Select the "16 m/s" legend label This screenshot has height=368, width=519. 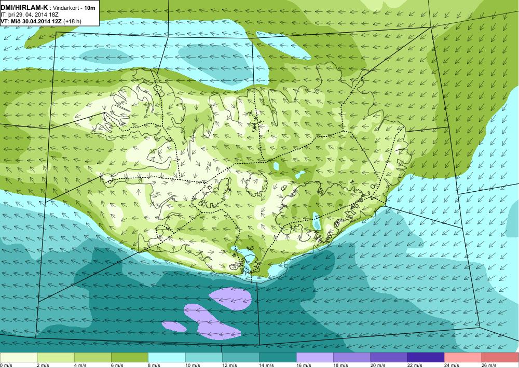click(304, 365)
